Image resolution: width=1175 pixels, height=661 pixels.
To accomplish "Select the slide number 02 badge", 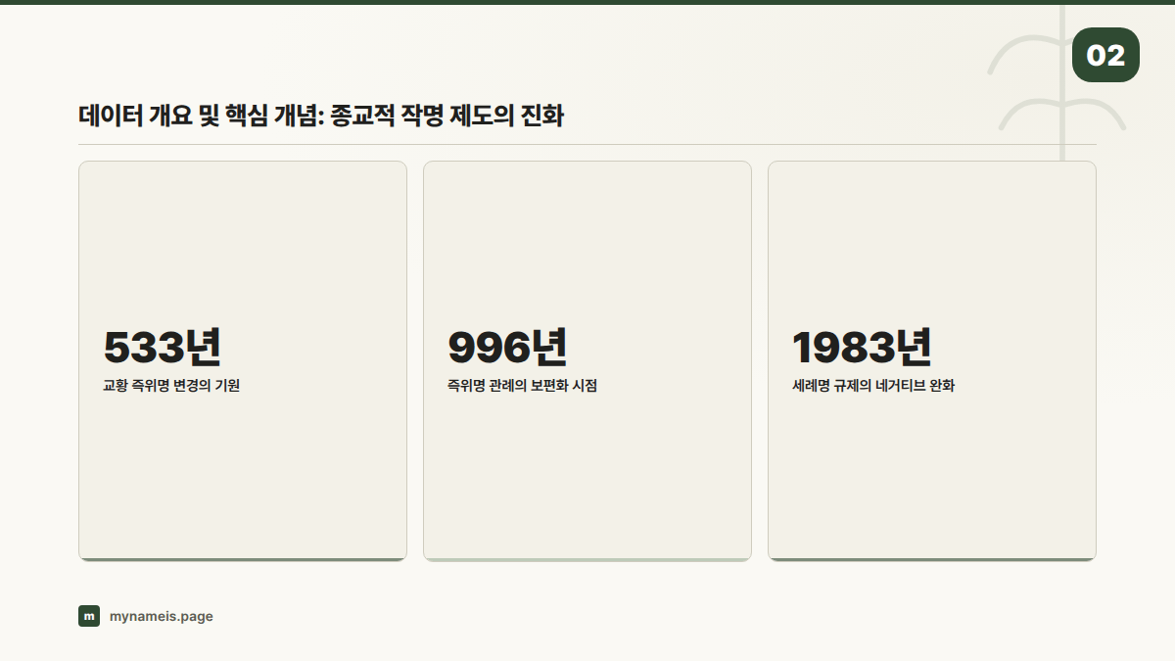I will [x=1105, y=55].
